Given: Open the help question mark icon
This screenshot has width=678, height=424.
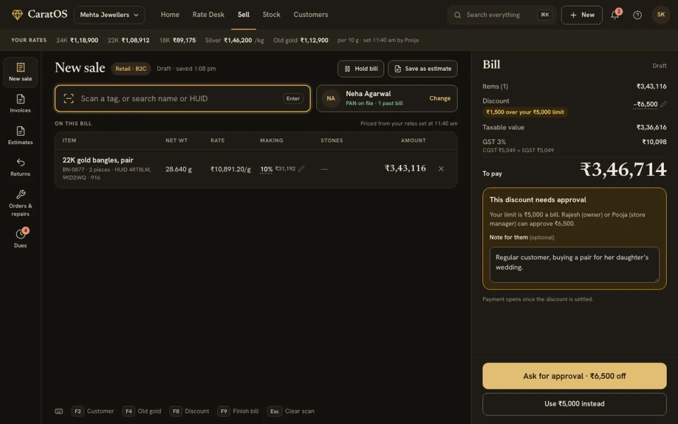Looking at the screenshot, I should [x=637, y=15].
